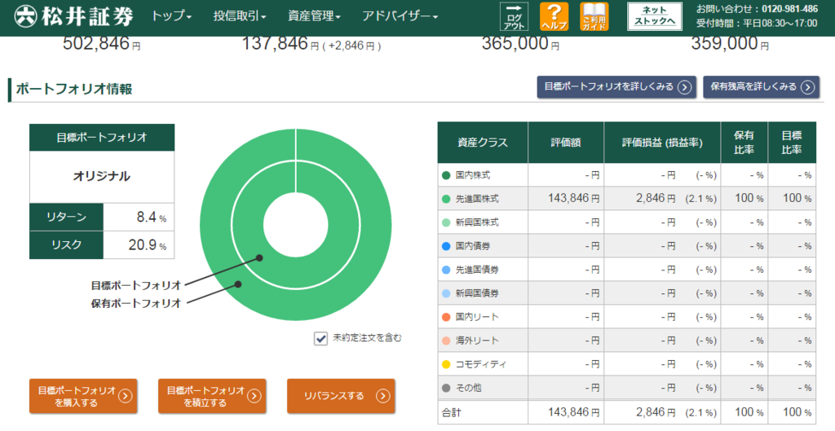Click the 目標比率 column header

792,143
